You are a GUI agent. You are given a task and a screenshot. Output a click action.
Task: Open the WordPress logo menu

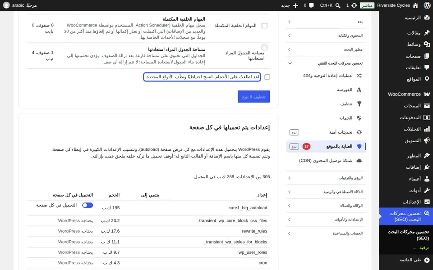point(427,5)
